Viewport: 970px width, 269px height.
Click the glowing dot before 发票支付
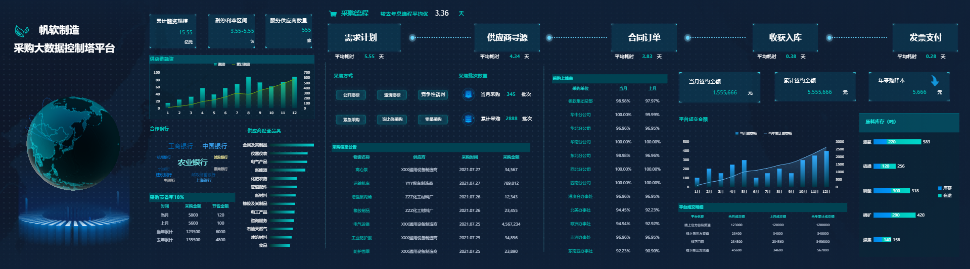(829, 37)
